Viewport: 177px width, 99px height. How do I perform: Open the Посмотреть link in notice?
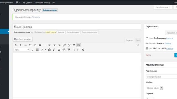[x=36, y=17]
